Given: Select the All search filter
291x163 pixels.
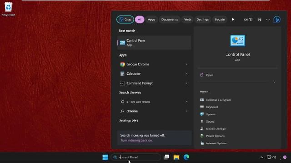Looking at the screenshot, I should pyautogui.click(x=140, y=19).
